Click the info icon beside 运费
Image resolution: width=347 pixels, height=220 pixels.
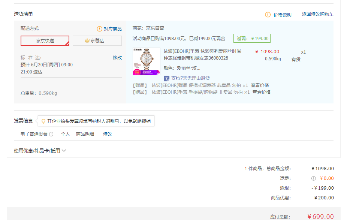314,178
